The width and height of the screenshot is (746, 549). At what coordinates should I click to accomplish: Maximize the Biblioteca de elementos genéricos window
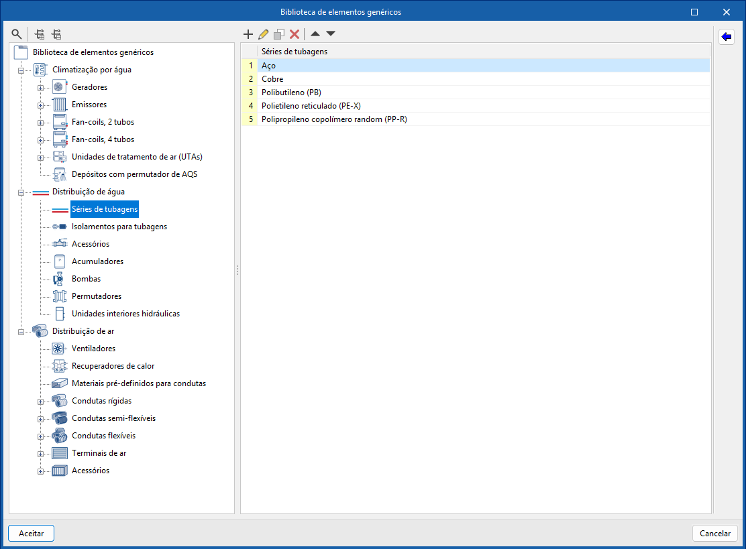point(694,12)
